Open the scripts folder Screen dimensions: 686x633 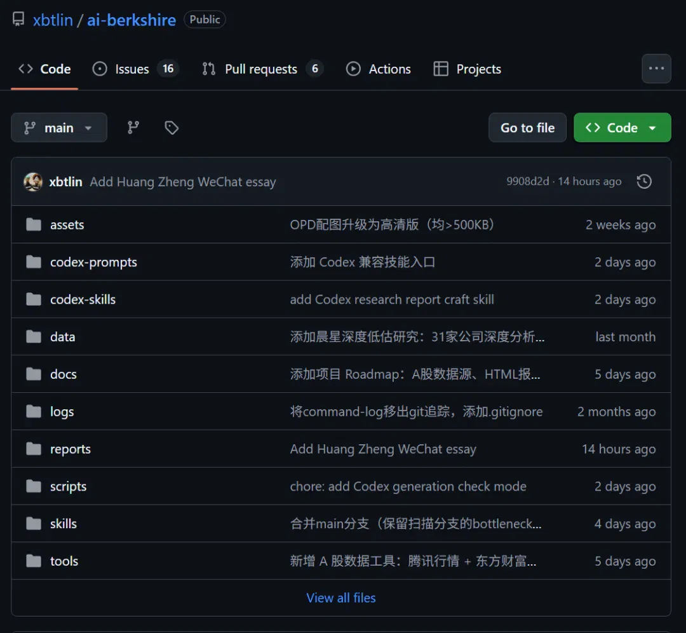(68, 486)
